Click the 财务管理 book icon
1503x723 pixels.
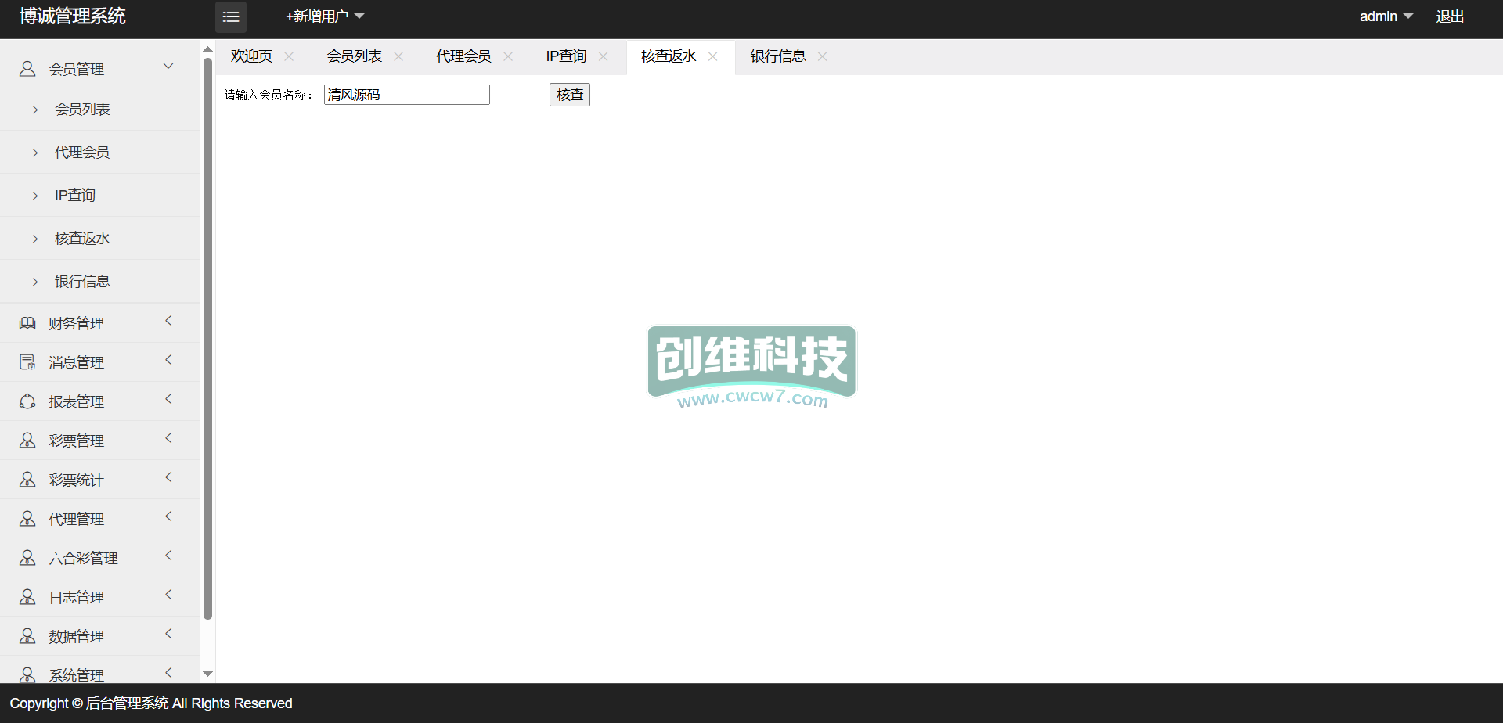[27, 323]
